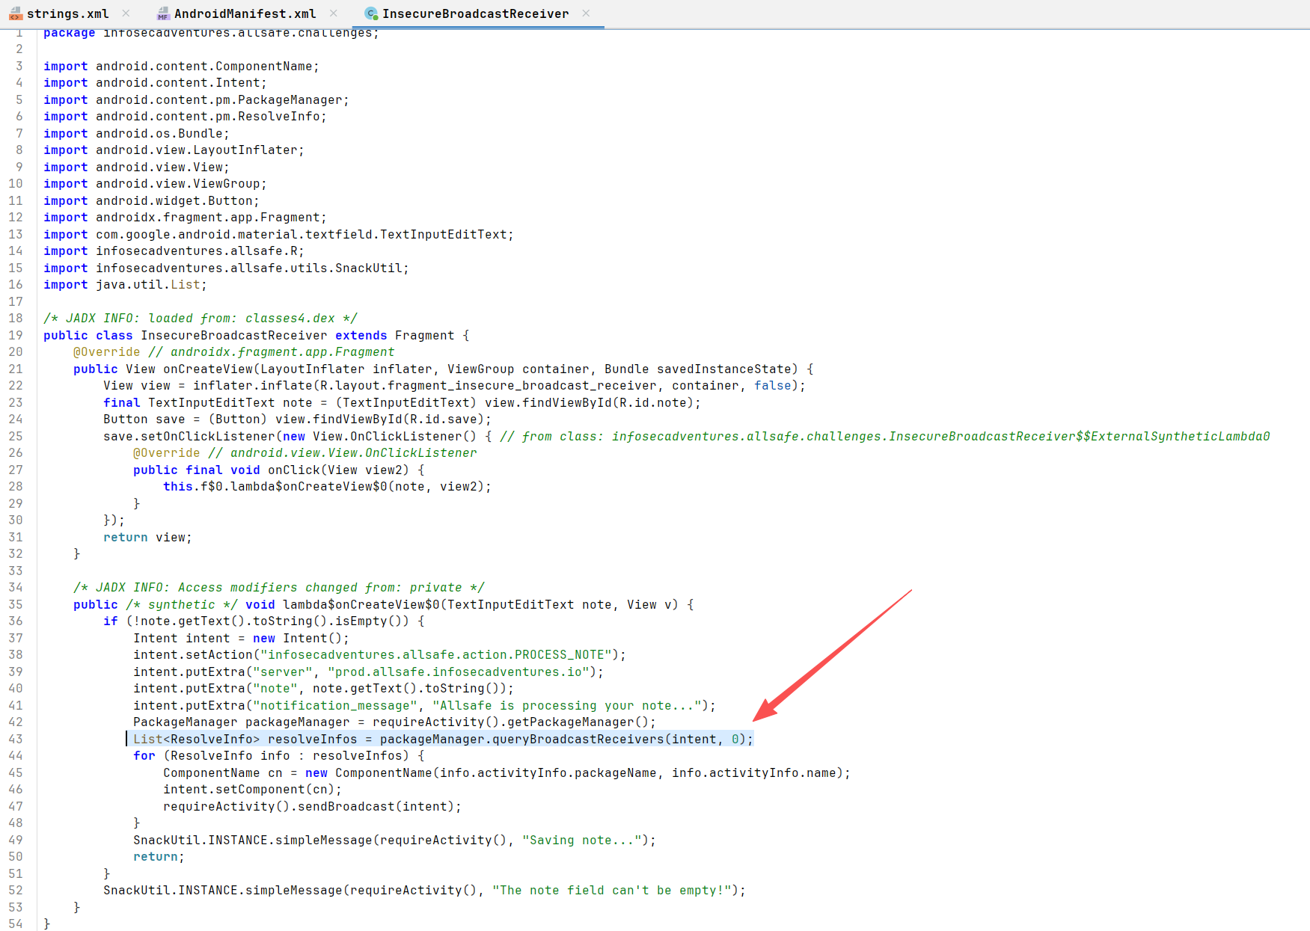This screenshot has height=931, width=1310.
Task: Click the InsecureBroadcastReceiver class icon
Action: [x=370, y=13]
